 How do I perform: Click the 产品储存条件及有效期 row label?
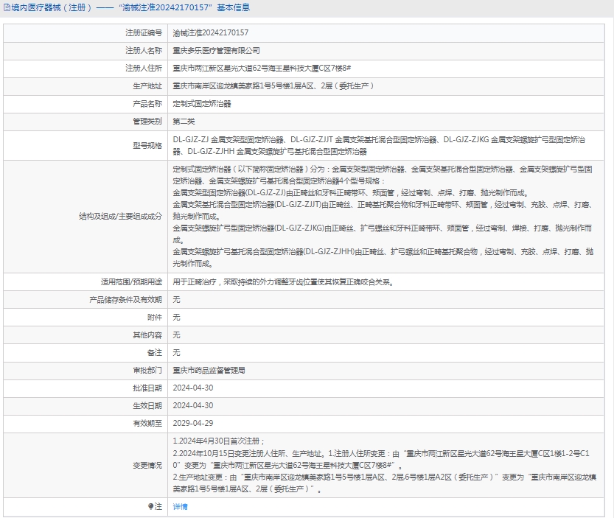(125, 299)
